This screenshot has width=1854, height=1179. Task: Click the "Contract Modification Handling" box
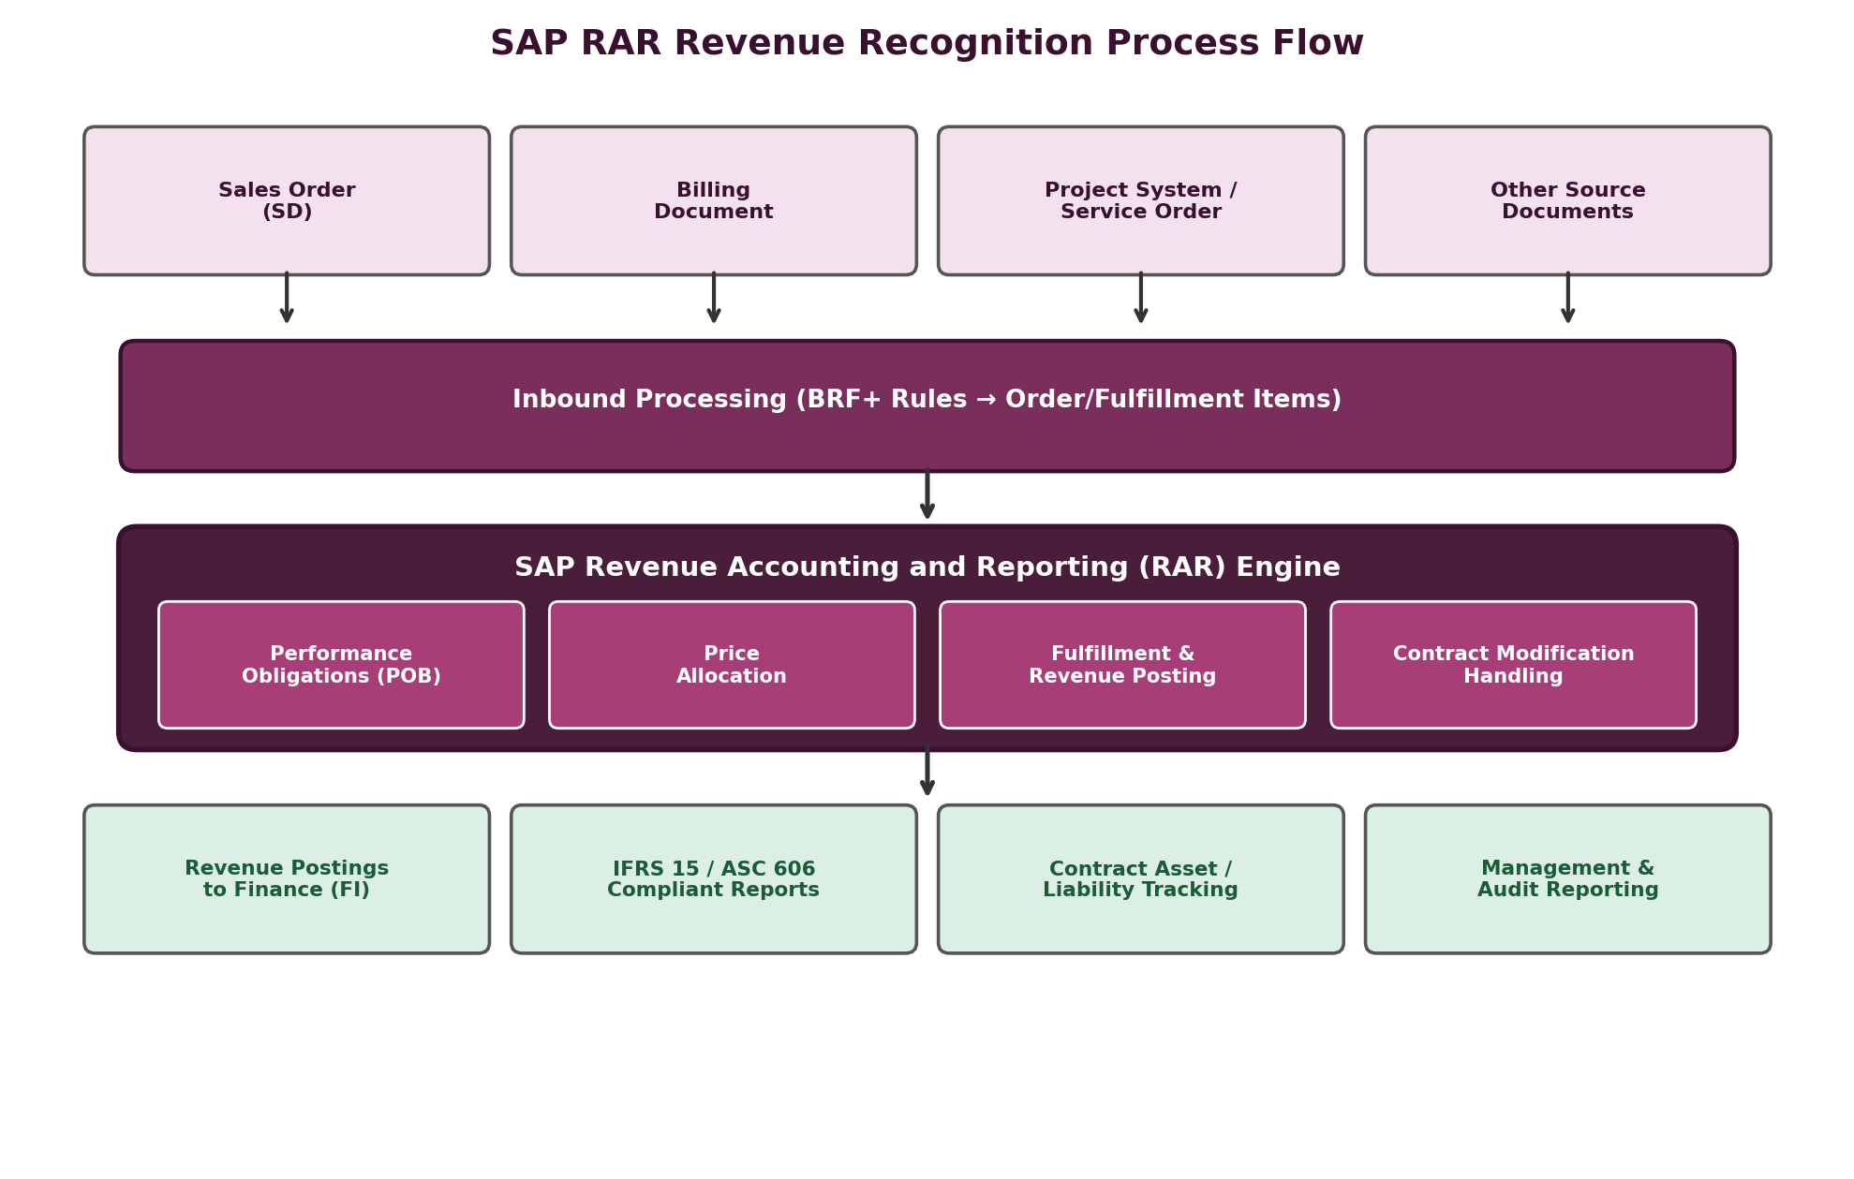pyautogui.click(x=1513, y=665)
